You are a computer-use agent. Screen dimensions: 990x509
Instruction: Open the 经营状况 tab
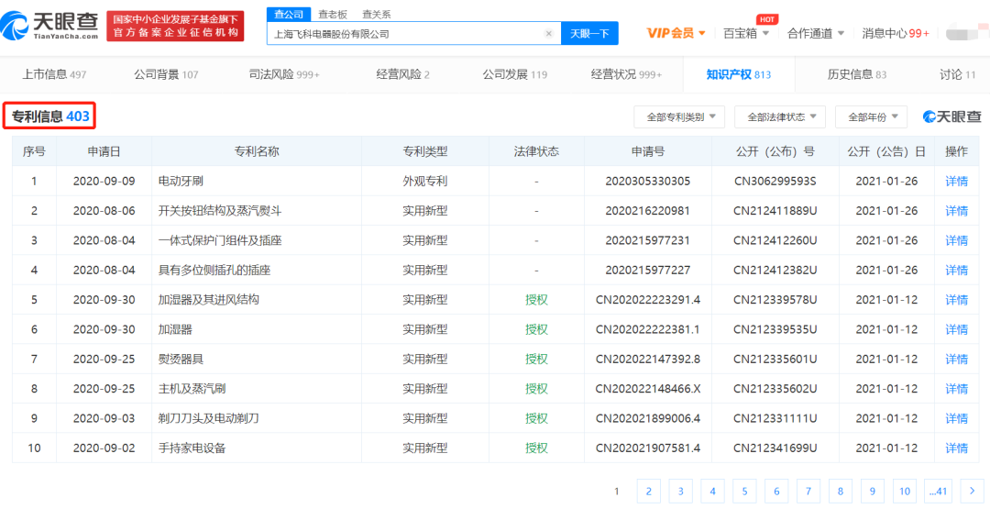(x=626, y=74)
